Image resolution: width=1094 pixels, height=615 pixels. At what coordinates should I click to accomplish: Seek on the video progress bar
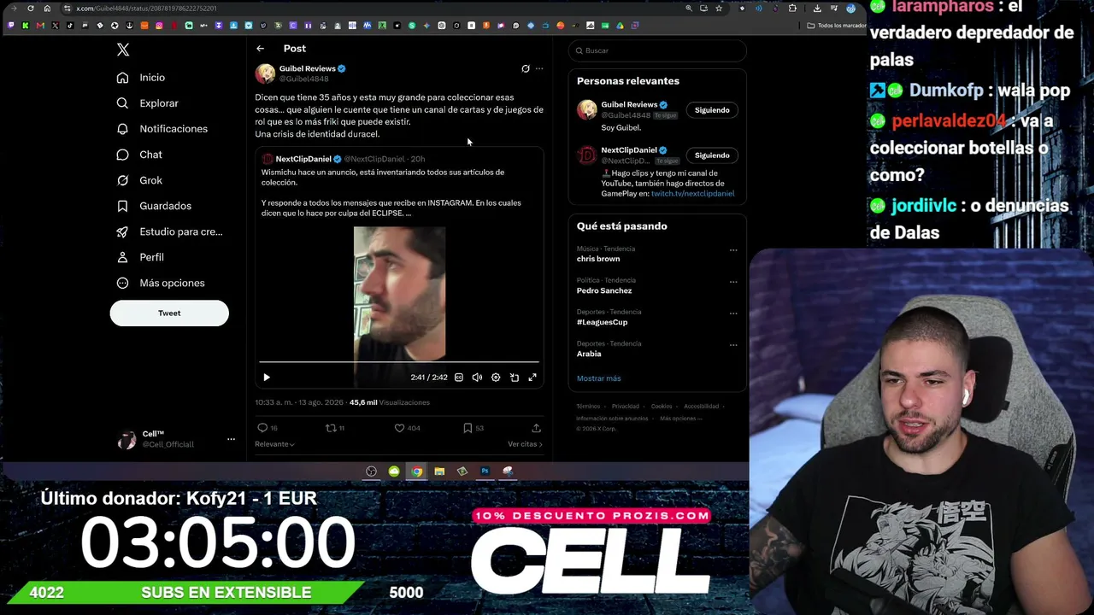[x=399, y=363]
